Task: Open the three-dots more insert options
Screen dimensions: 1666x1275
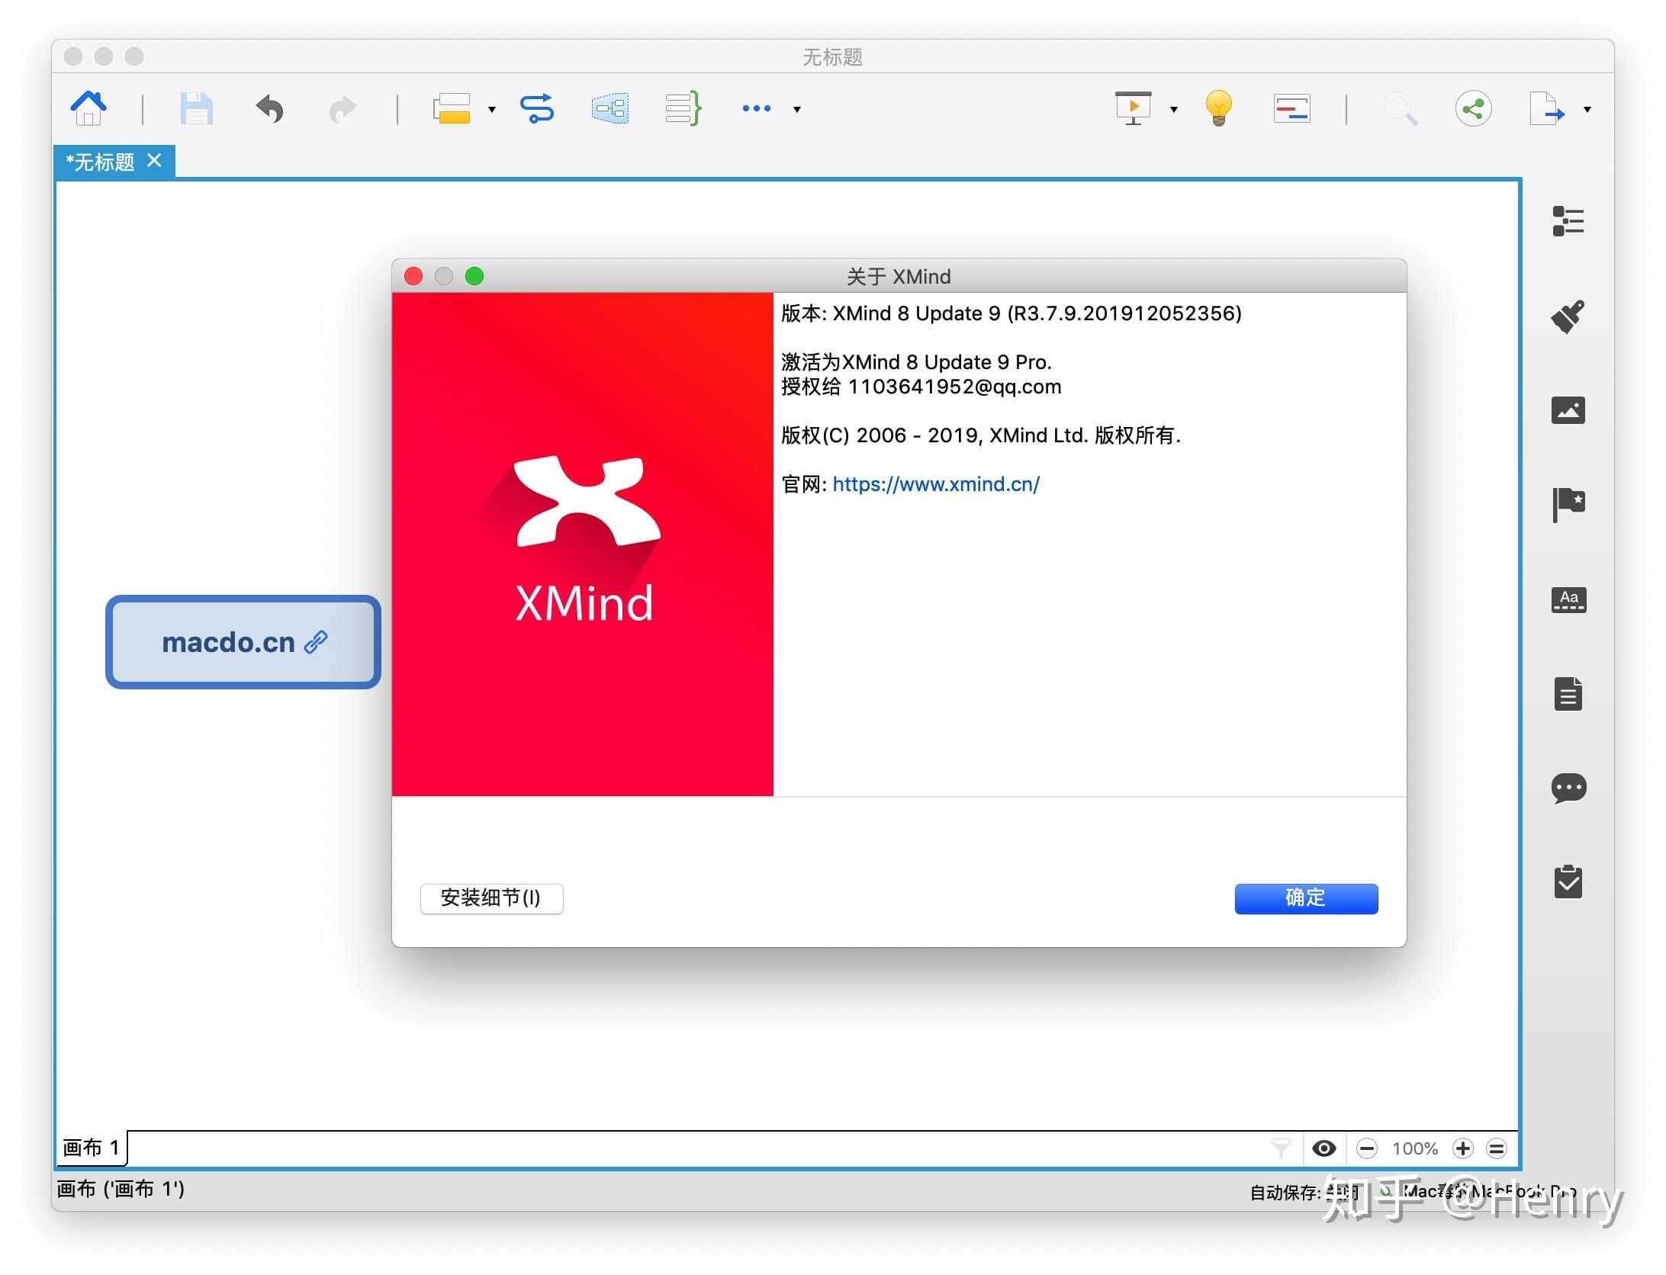Action: 757,108
